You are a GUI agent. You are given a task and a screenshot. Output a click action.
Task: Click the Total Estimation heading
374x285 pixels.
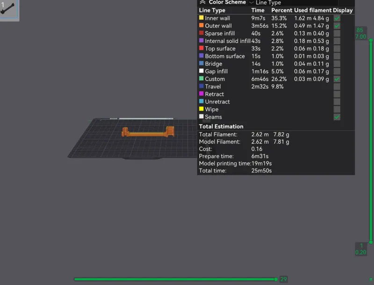[x=221, y=127]
